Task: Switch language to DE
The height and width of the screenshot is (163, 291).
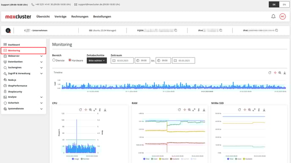Action: 274,5
